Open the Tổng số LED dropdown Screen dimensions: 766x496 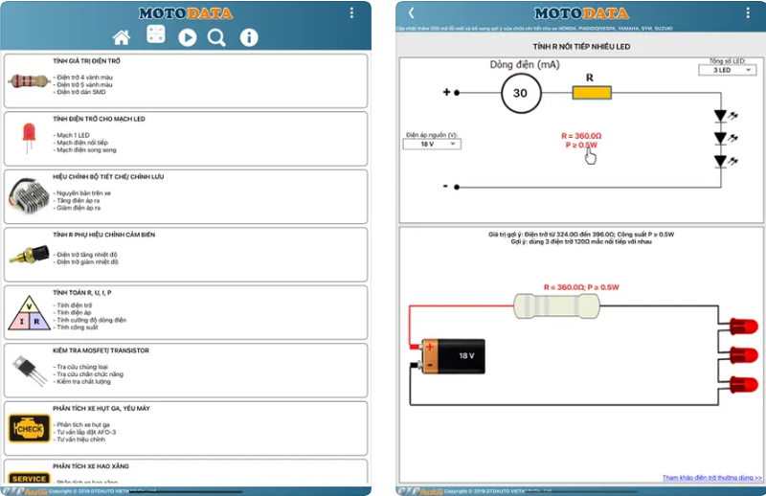728,70
